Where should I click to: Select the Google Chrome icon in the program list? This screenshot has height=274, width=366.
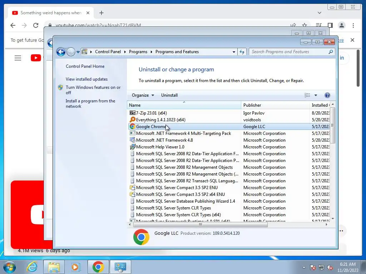(132, 126)
